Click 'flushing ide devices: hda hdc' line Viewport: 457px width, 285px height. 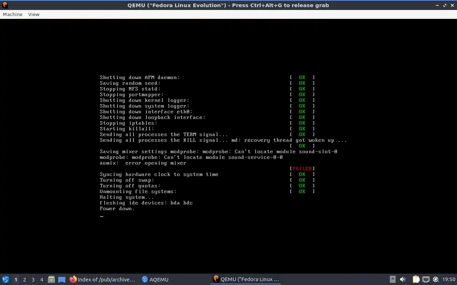coord(146,203)
